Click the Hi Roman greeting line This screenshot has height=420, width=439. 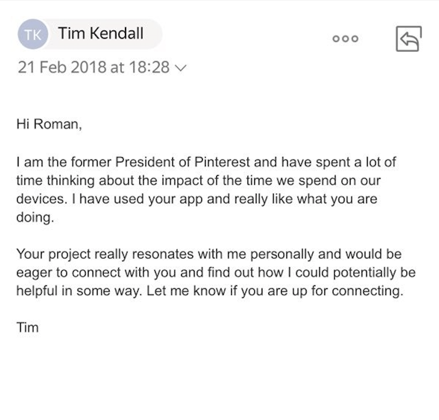pyautogui.click(x=49, y=124)
